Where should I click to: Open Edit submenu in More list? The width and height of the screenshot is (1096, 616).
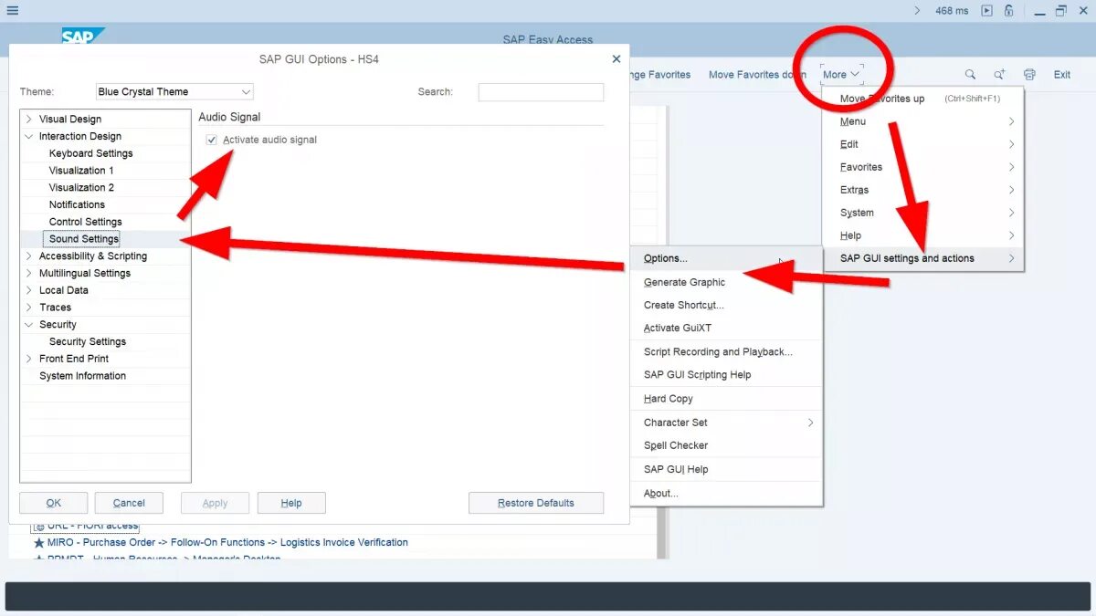(x=923, y=144)
